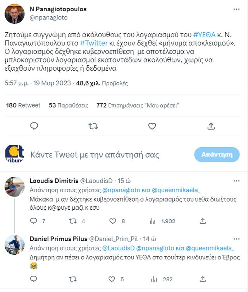This screenshot has width=248, height=292.
Task: Reply to Daniel Primus Pilus's comment
Action: point(34,278)
